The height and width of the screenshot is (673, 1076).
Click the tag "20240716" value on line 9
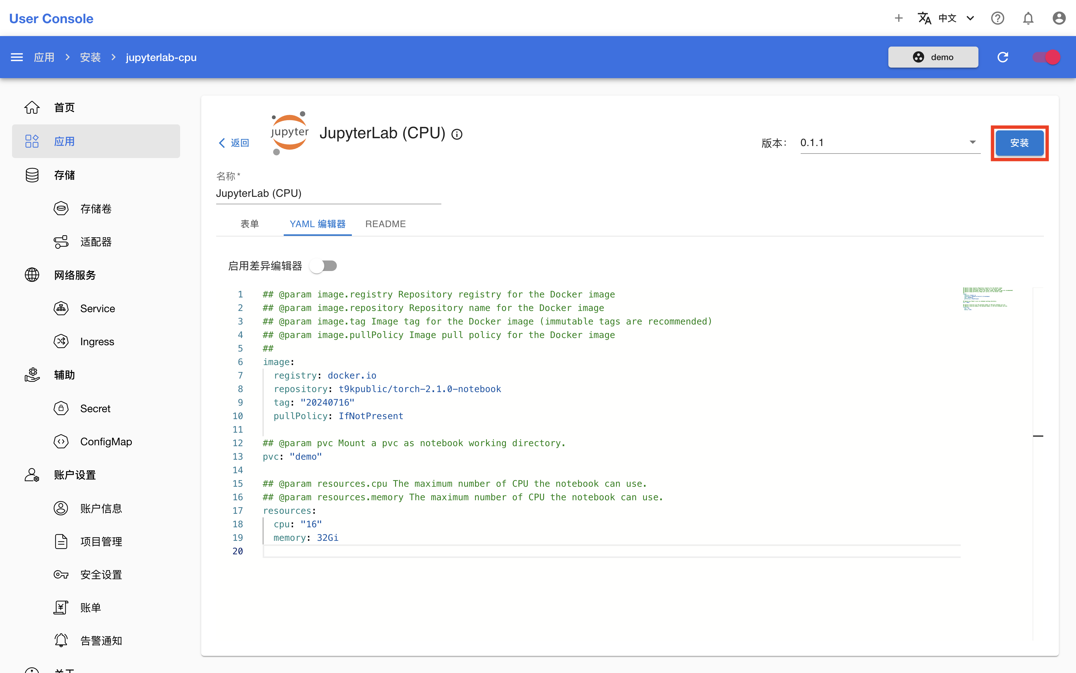(327, 402)
